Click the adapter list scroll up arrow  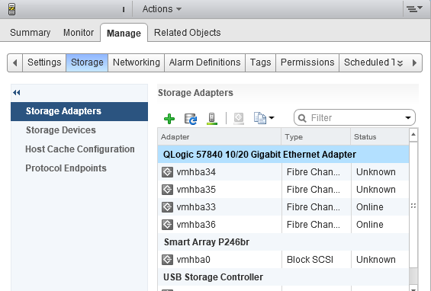click(413, 135)
